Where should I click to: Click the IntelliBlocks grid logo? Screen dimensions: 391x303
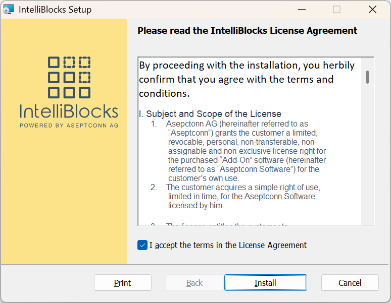coord(69,77)
